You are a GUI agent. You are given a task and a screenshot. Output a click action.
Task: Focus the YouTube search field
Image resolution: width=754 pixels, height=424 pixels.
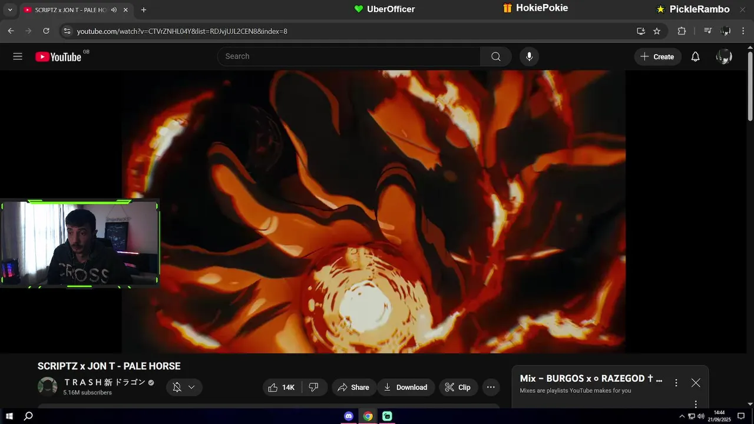(349, 57)
